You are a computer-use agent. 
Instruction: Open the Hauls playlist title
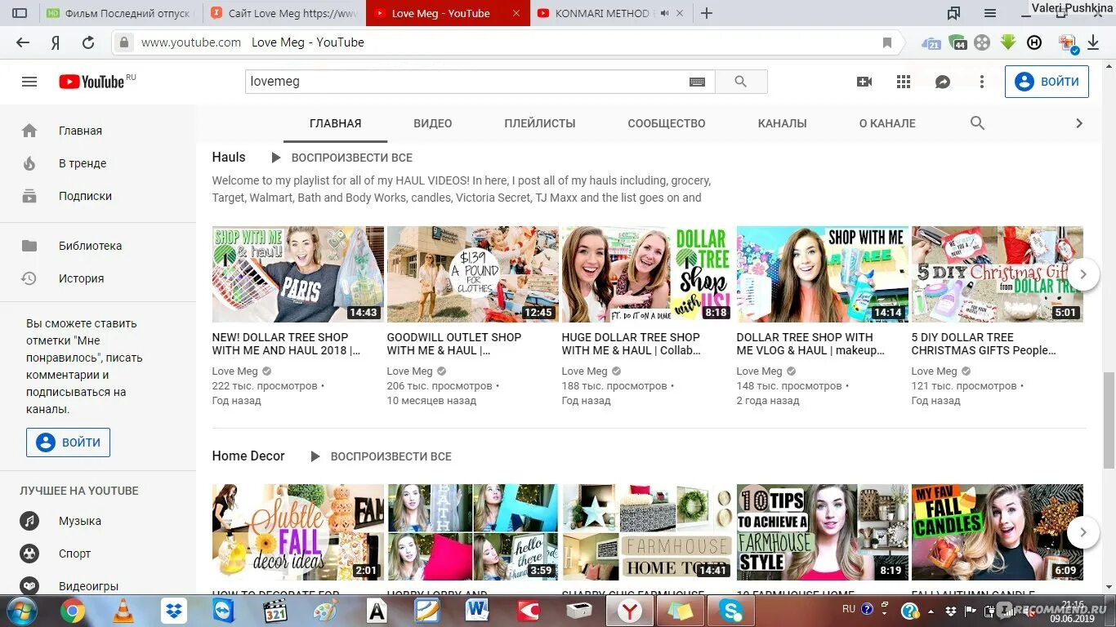click(229, 157)
